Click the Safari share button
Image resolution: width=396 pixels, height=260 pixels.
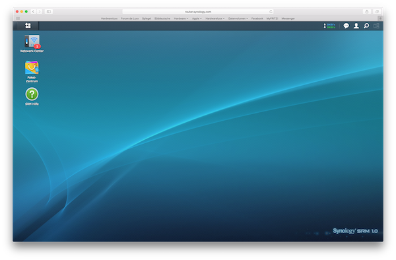tap(367, 12)
